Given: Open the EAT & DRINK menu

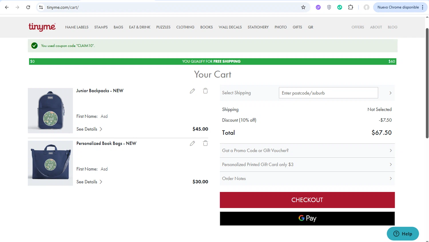Looking at the screenshot, I should point(140,27).
